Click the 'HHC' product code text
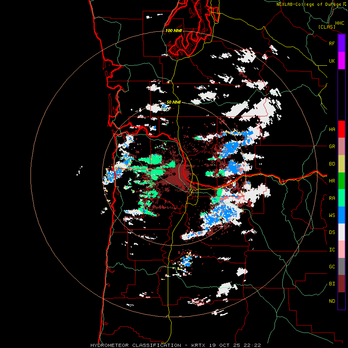This screenshot has width=348, height=348. tap(339, 23)
